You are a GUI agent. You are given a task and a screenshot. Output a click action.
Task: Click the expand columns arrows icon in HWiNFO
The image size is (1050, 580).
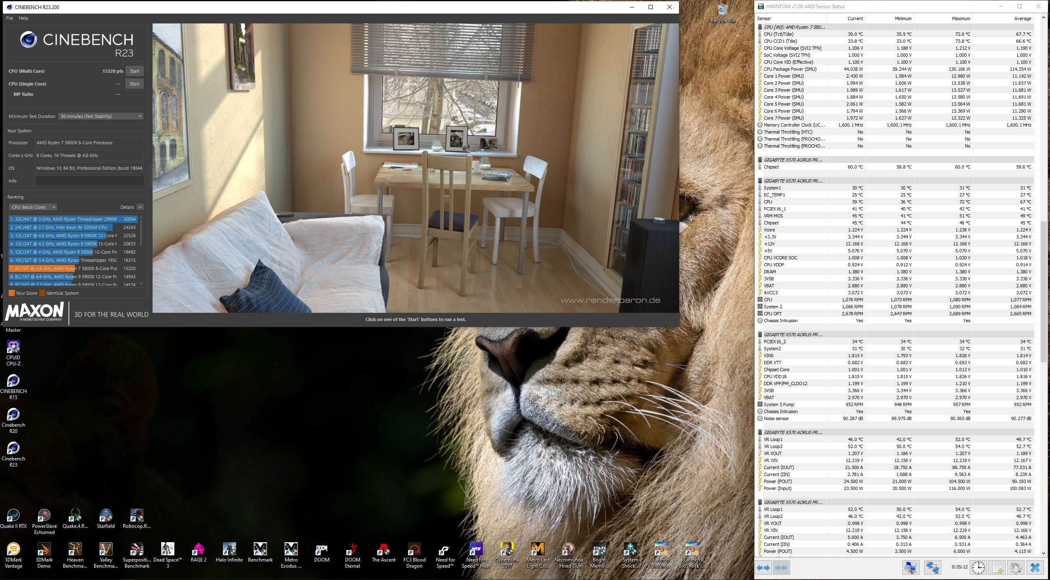click(x=763, y=568)
